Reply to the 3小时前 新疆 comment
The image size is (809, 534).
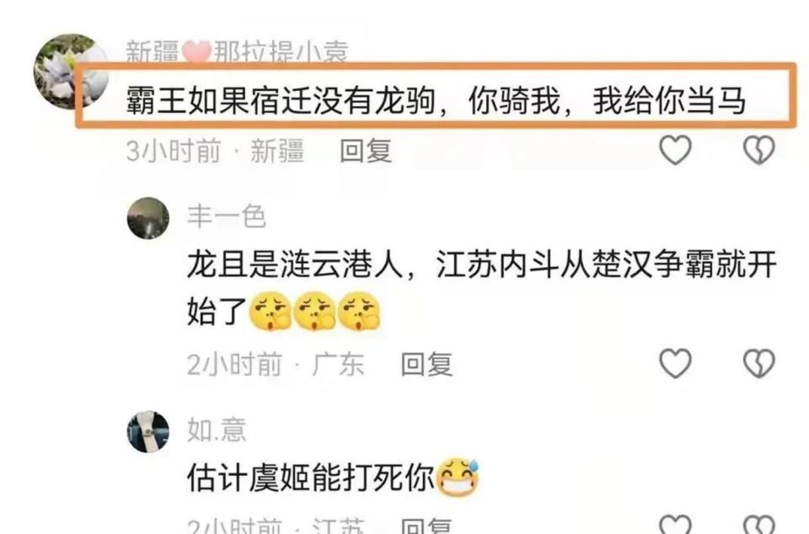(366, 151)
